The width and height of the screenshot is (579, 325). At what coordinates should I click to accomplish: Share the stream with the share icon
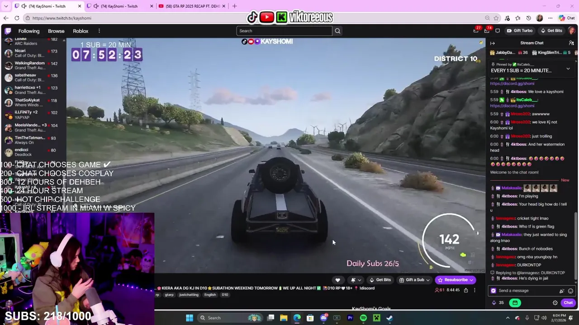[466, 290]
